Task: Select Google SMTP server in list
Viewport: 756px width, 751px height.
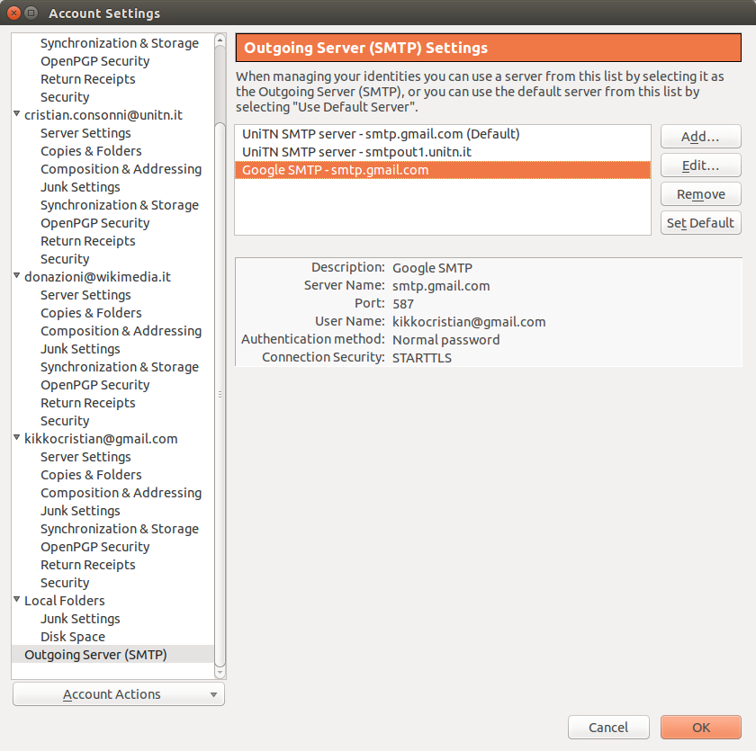Action: pos(335,170)
